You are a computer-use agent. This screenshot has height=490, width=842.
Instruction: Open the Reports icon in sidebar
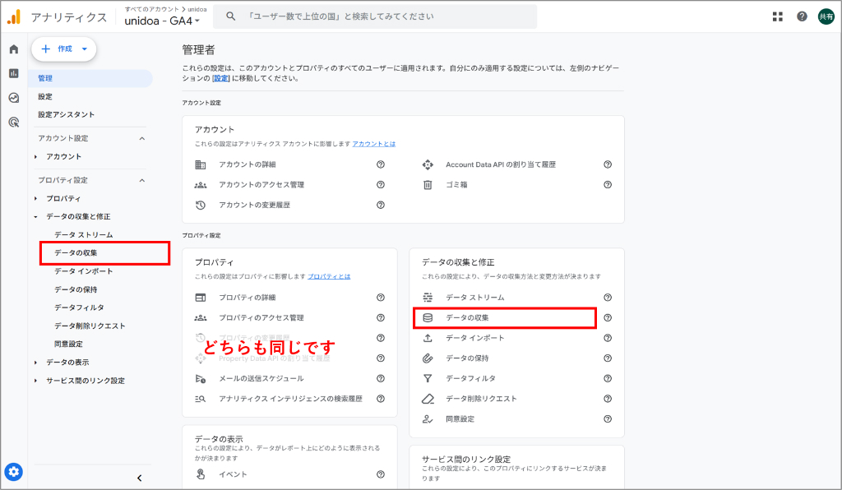tap(12, 73)
